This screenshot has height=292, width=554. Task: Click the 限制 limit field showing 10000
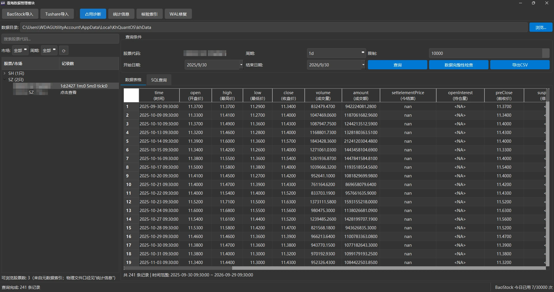(486, 53)
